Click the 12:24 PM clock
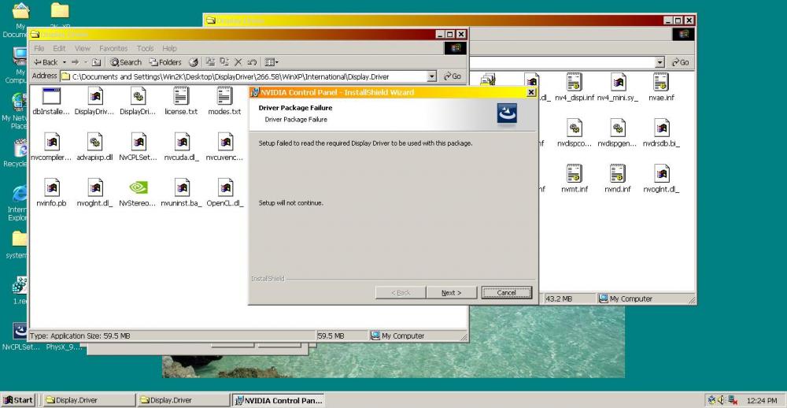Viewport: 787px width, 408px height. coord(761,400)
